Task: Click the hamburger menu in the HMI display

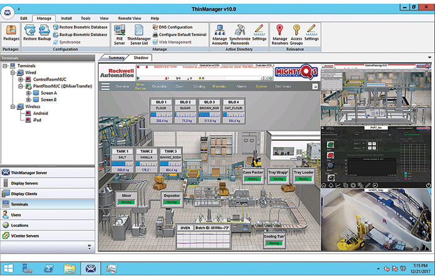Action: coord(106,87)
